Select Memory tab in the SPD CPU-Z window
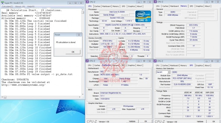 pos(184,66)
